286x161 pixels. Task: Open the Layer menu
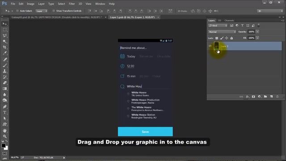[x=41, y=4]
